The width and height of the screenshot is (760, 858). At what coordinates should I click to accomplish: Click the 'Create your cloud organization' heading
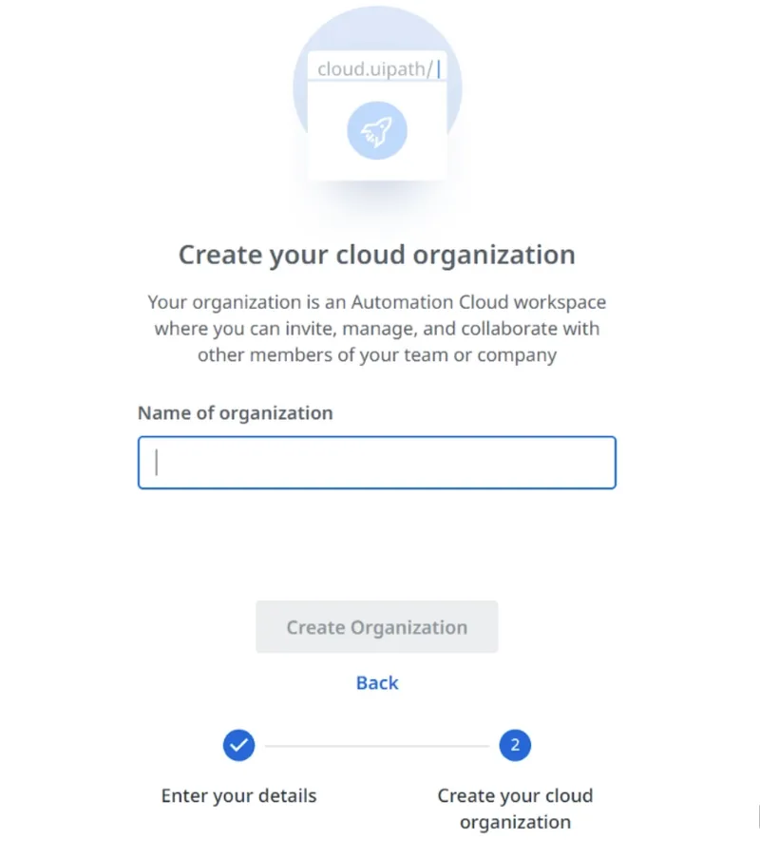pos(377,255)
